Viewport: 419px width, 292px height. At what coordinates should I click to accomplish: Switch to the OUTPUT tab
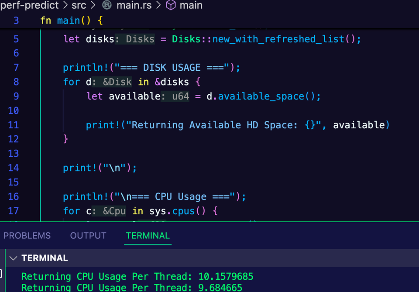[x=88, y=236]
